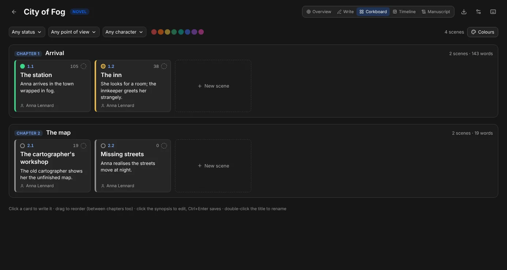This screenshot has width=507, height=270.
Task: Toggle the empty status circle on scene 2.1
Action: point(22,146)
